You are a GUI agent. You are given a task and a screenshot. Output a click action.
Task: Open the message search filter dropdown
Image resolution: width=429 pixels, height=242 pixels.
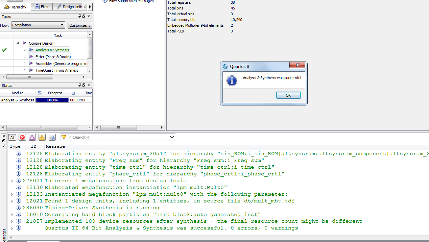pyautogui.click(x=172, y=137)
